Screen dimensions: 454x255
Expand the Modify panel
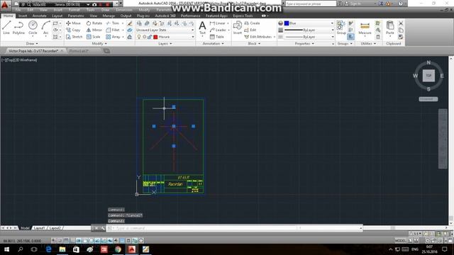99,44
